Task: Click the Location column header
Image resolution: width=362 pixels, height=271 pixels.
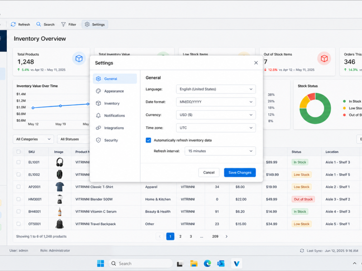Action: coord(332,152)
